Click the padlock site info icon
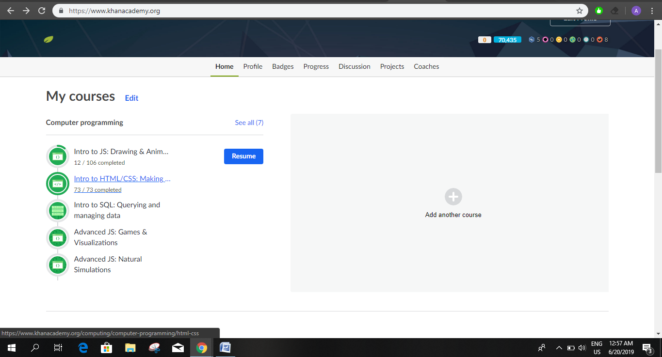Image resolution: width=662 pixels, height=357 pixels. [x=61, y=11]
